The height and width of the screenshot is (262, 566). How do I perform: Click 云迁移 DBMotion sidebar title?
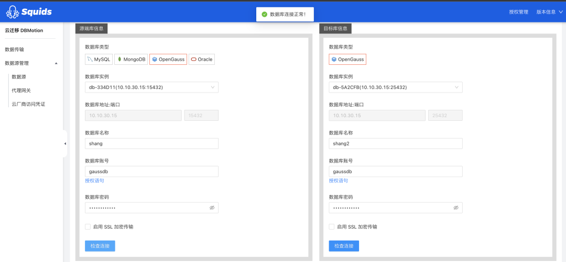coord(24,31)
